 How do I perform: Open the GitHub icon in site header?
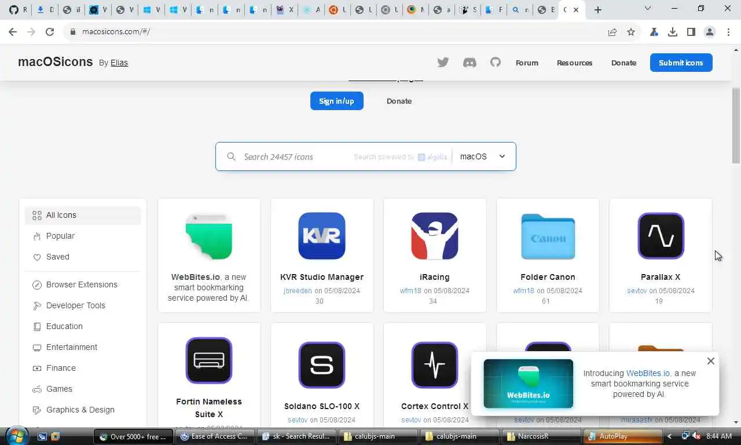pos(496,62)
